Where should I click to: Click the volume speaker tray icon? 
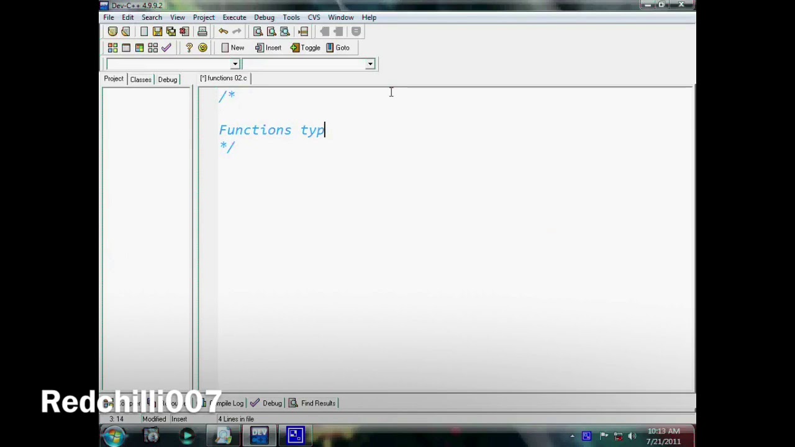[632, 436]
